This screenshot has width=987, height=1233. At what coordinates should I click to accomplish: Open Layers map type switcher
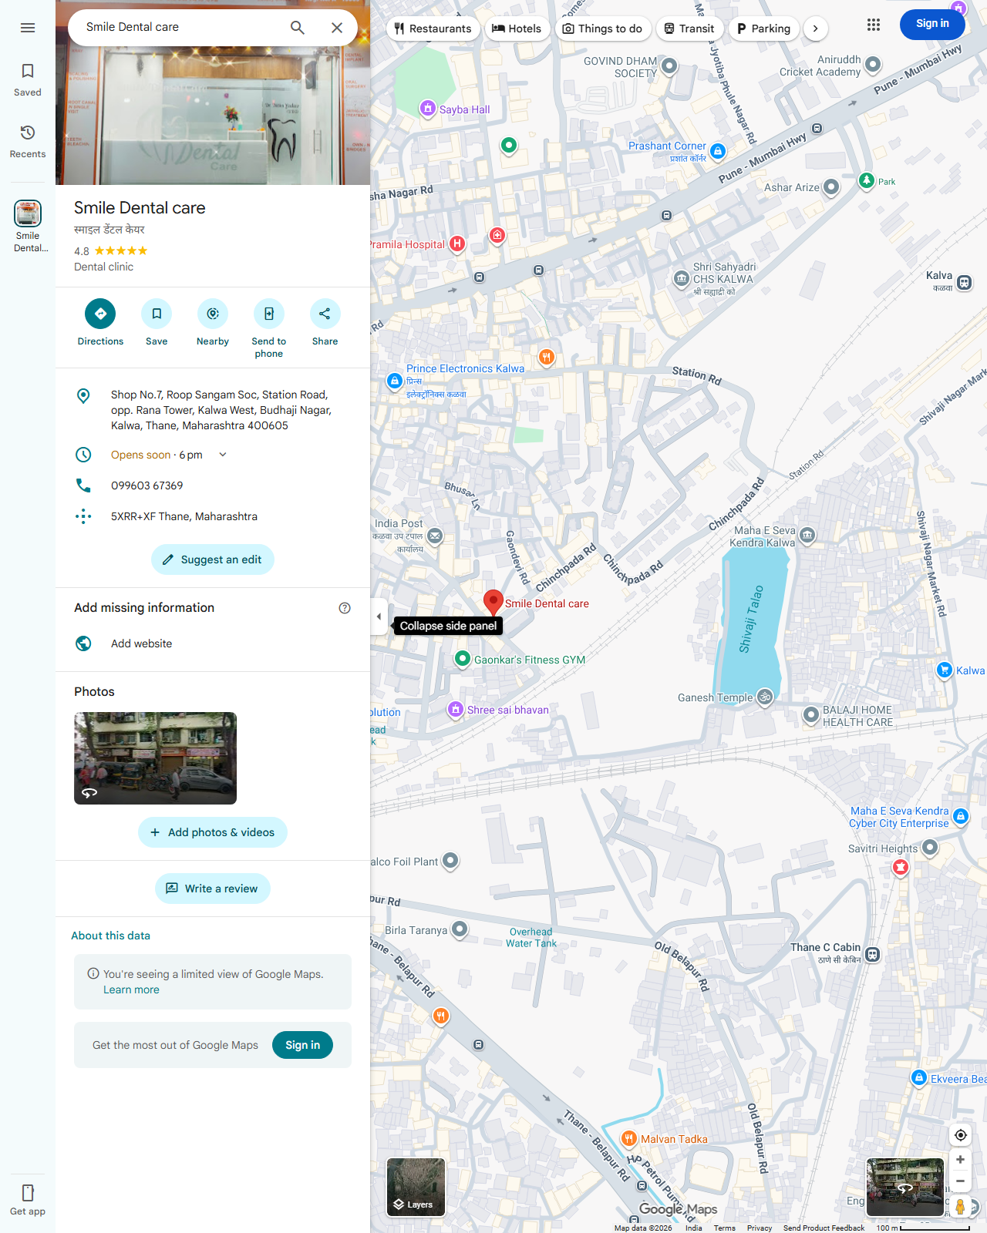point(416,1187)
